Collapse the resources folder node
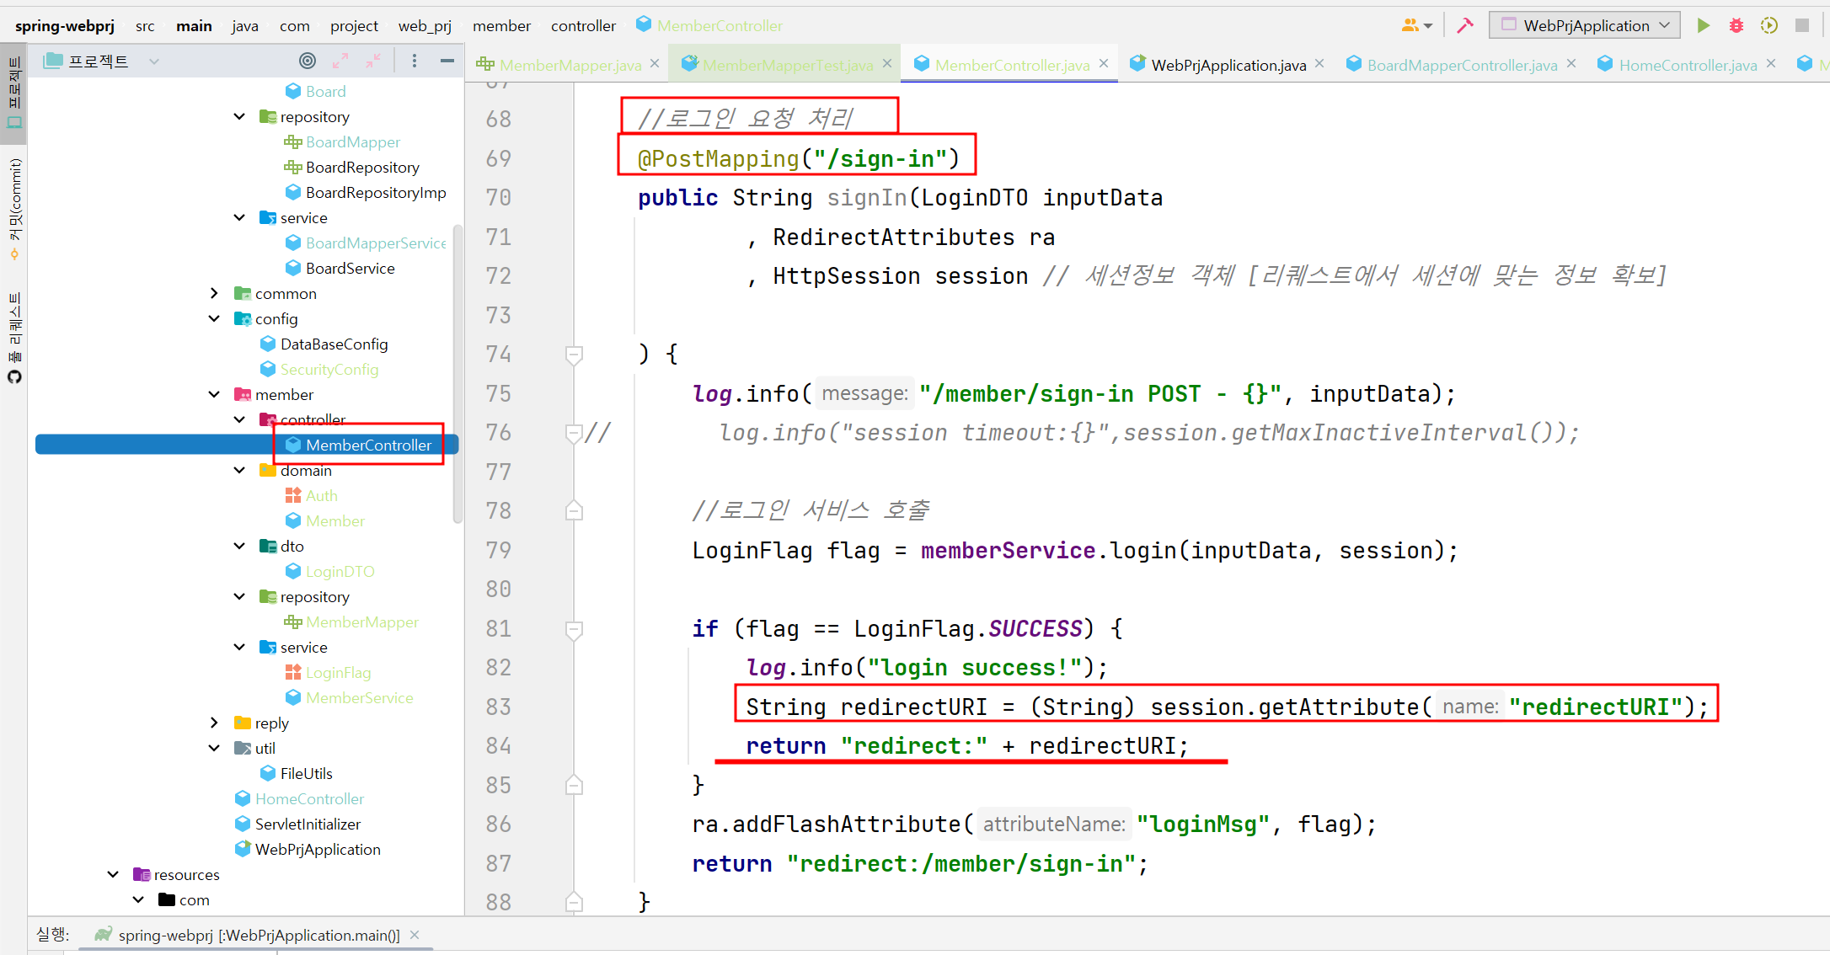 (x=113, y=874)
